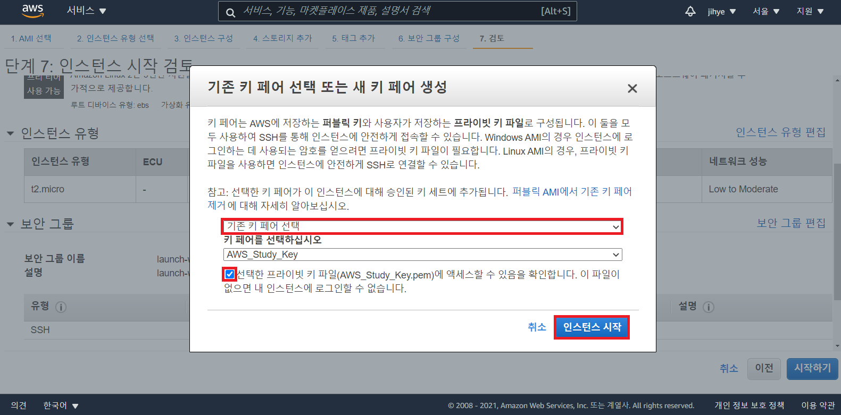Click the search magnifier icon
Viewport: 841px width, 415px height.
coord(230,12)
